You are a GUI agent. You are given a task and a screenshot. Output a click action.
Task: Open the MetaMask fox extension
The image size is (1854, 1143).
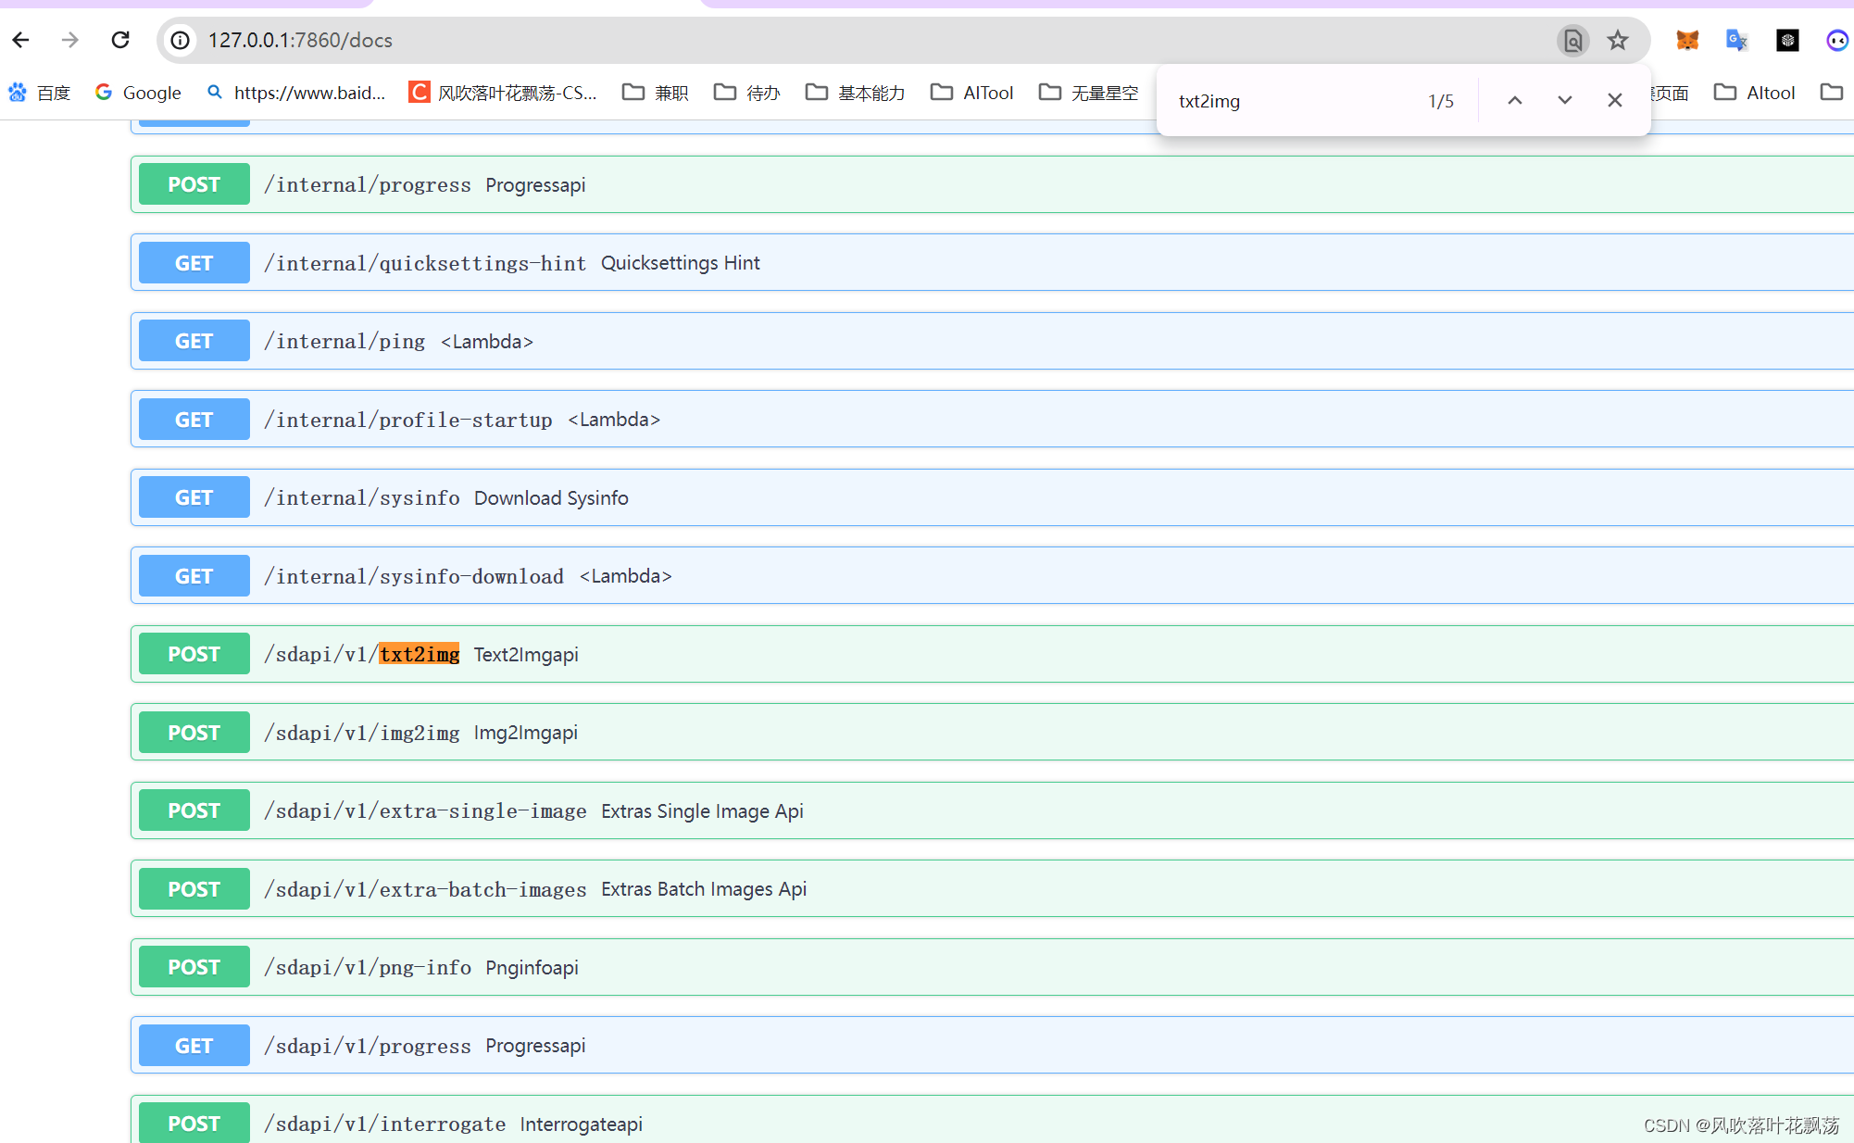pyautogui.click(x=1687, y=40)
